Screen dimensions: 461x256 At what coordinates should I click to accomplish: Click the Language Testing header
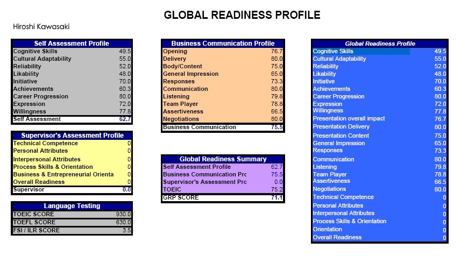pos(72,206)
